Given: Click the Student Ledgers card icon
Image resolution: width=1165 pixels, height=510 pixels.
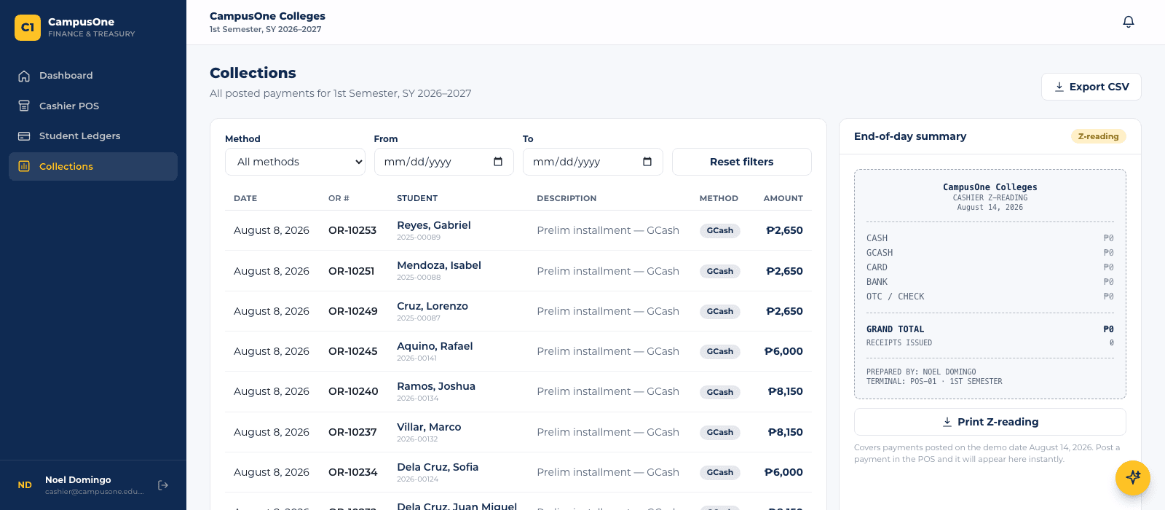Looking at the screenshot, I should [24, 136].
